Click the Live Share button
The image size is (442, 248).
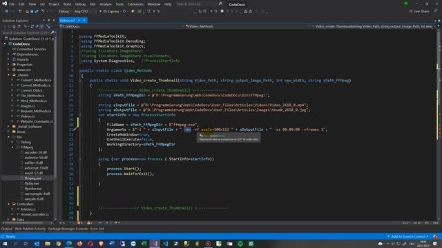[419, 11]
